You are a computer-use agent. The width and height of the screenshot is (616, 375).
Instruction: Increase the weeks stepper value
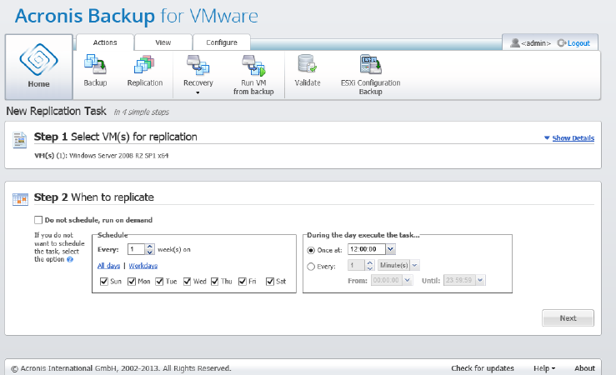150,247
